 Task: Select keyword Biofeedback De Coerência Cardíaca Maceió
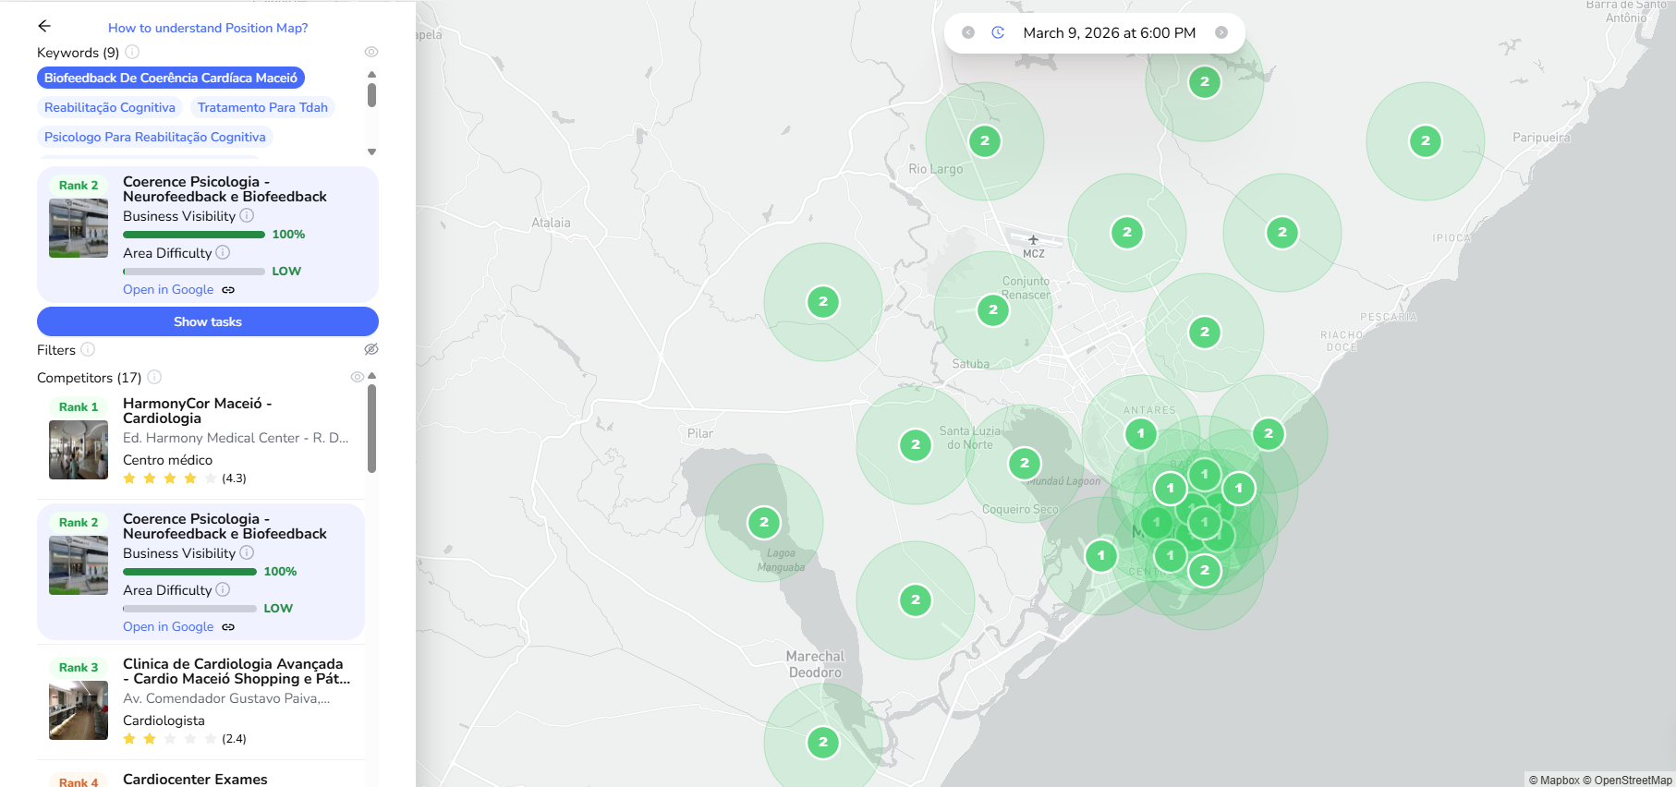coord(171,78)
